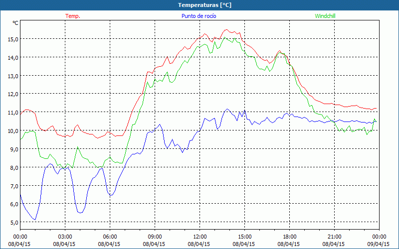Click the 11,0 y-axis value
The height and width of the screenshot is (249, 399).
(14, 113)
